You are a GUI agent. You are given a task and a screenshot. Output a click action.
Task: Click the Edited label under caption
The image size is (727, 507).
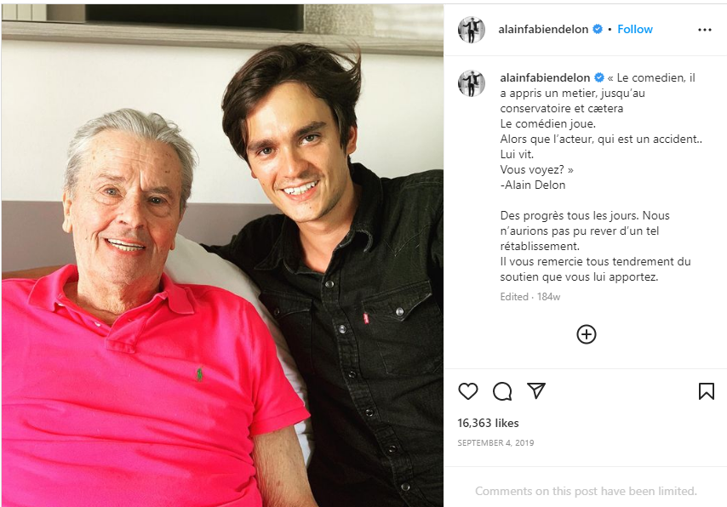tap(513, 297)
